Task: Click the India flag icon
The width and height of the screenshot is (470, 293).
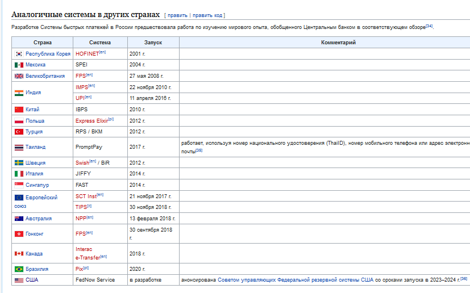Action: click(x=19, y=93)
